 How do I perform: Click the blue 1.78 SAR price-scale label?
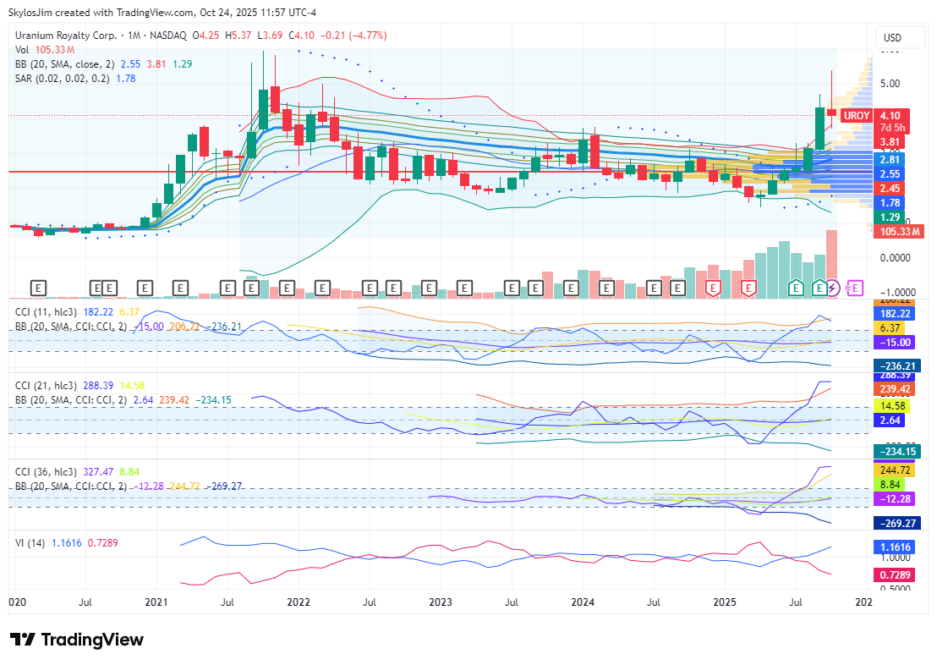[889, 203]
